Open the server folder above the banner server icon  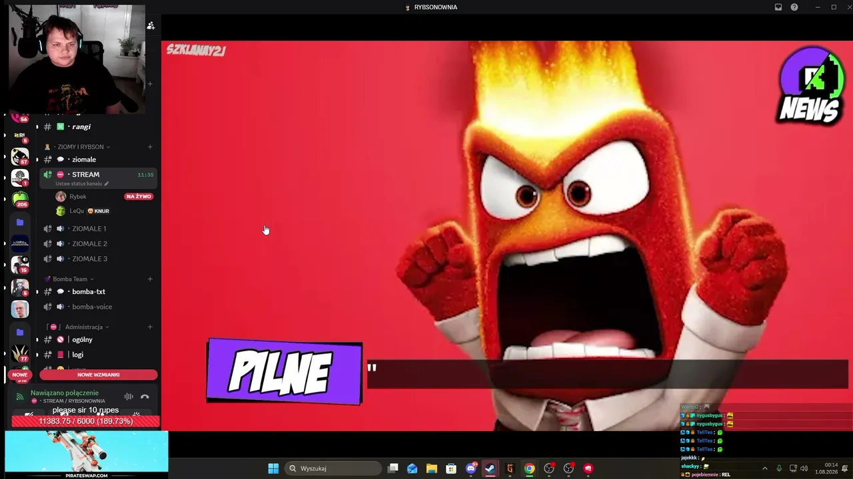[x=20, y=222]
